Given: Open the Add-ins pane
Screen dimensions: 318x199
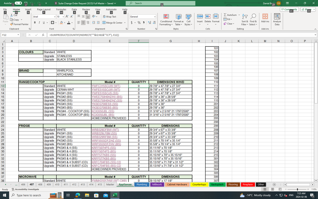Looking at the screenshot, I should [265, 18].
